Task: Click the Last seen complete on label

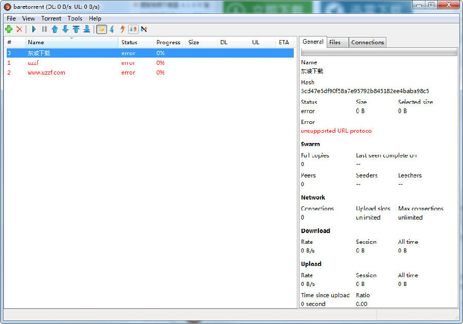Action: pyautogui.click(x=386, y=155)
